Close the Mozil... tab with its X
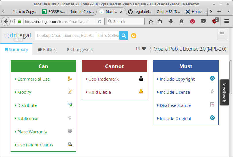Viewport: 233px width, 157px height. (x=121, y=12)
